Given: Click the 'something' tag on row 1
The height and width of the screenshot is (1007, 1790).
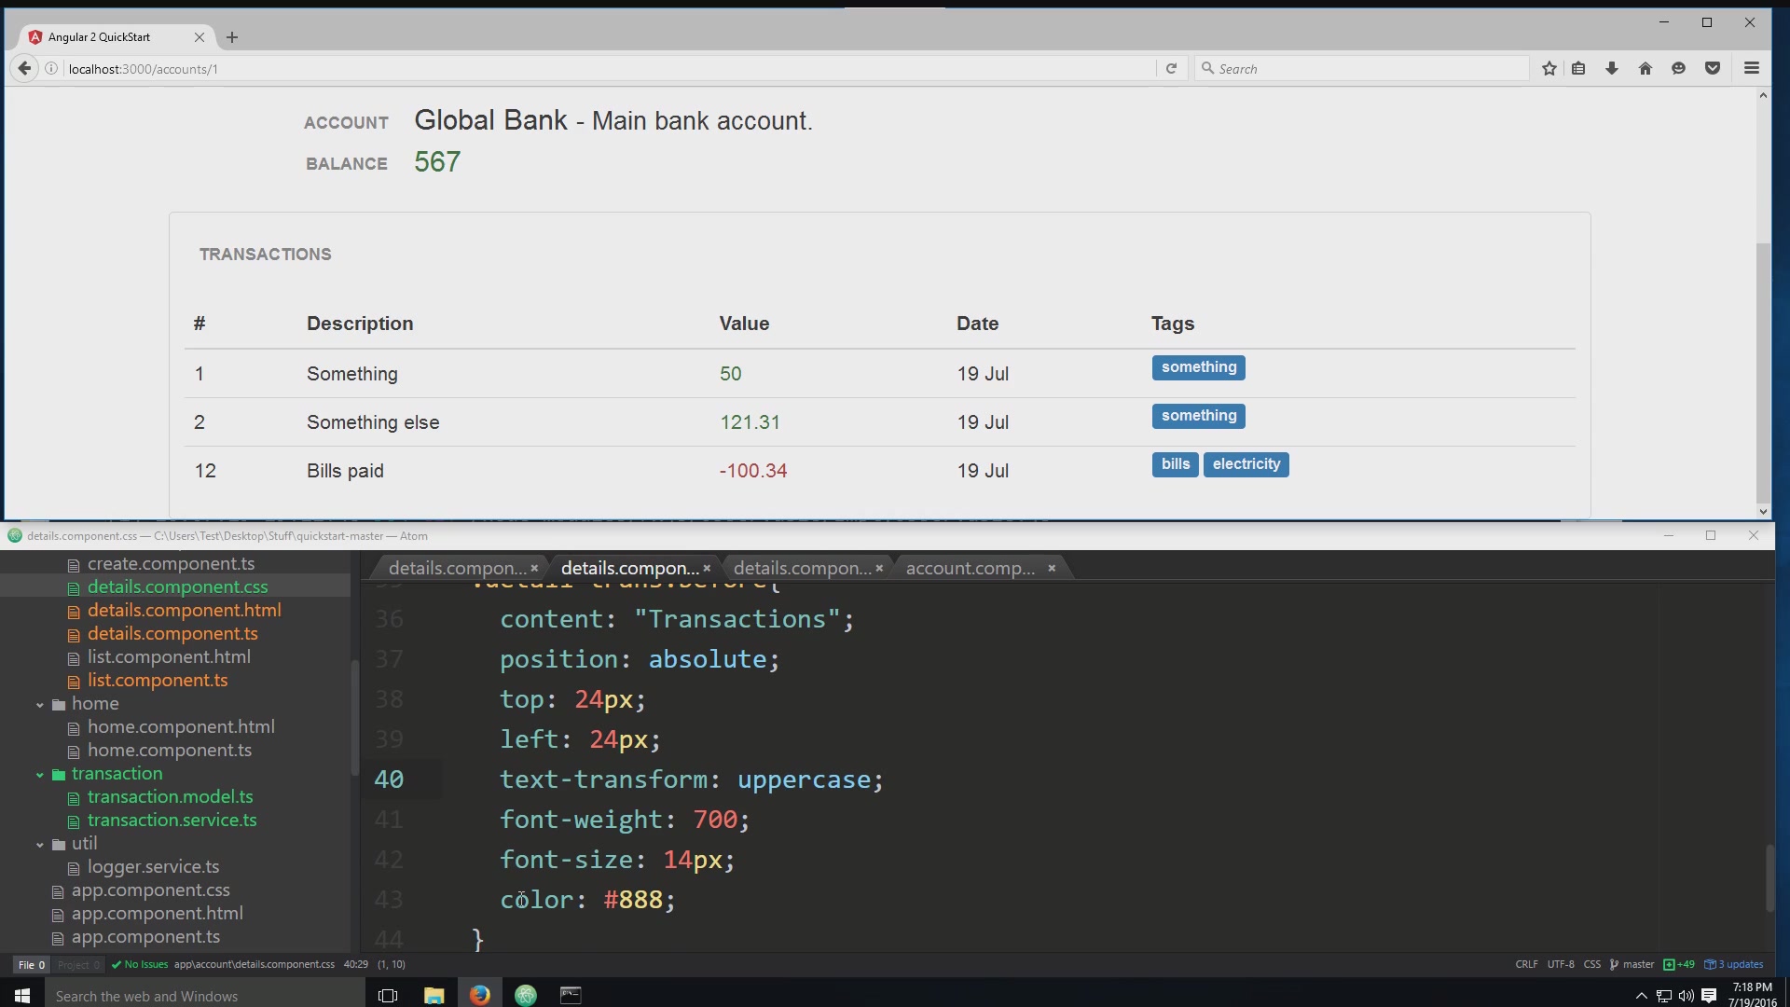Looking at the screenshot, I should (x=1198, y=367).
